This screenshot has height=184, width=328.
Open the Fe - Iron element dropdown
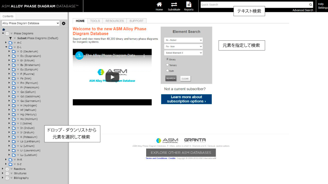click(x=183, y=47)
